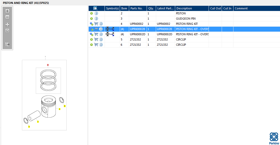Click the single-square fit view icon
Screen dimensions: 280x145
pos(7,31)
